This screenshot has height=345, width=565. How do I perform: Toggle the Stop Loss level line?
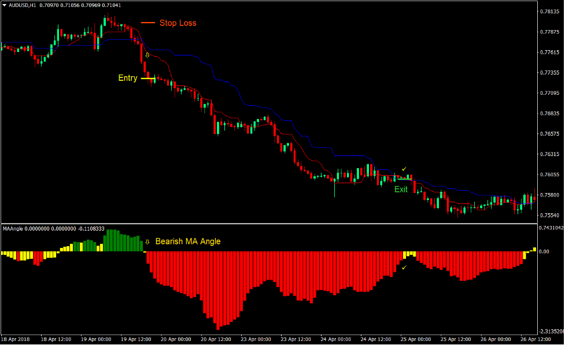[149, 23]
